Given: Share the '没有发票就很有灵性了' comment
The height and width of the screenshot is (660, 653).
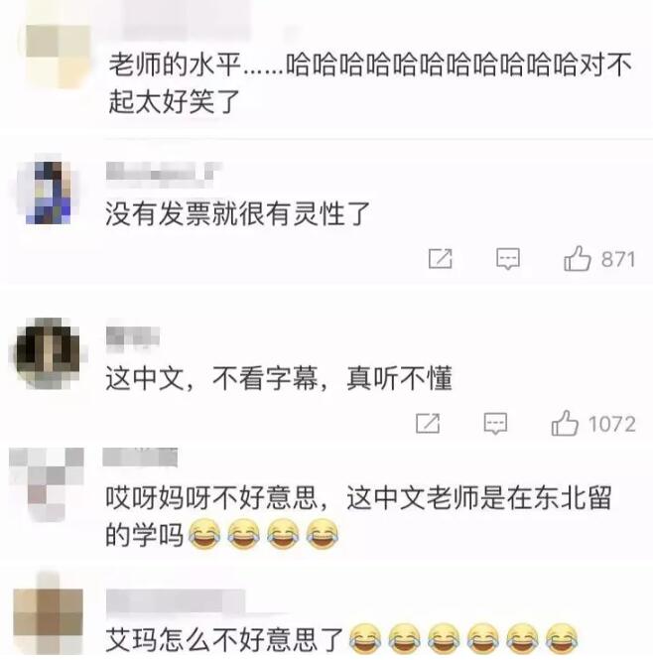Looking at the screenshot, I should coord(440,258).
